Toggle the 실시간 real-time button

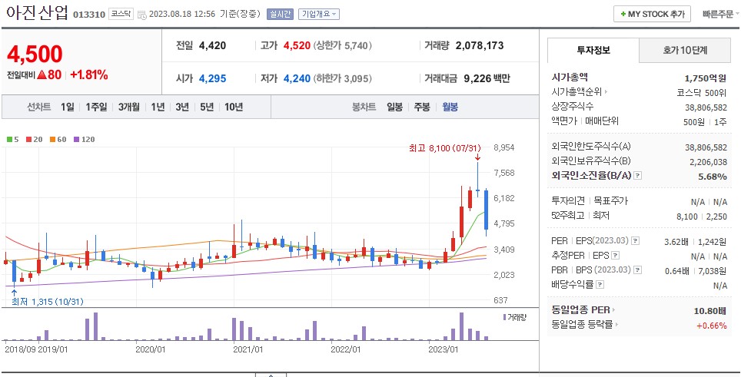(281, 14)
